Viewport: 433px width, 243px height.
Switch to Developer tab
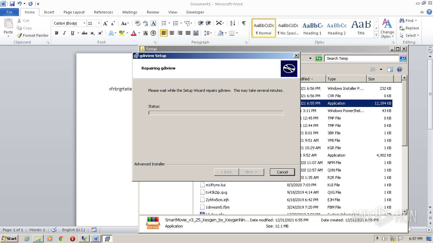tap(195, 12)
